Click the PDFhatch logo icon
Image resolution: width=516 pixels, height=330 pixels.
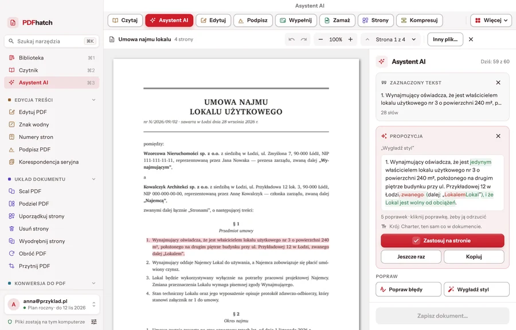point(13,22)
